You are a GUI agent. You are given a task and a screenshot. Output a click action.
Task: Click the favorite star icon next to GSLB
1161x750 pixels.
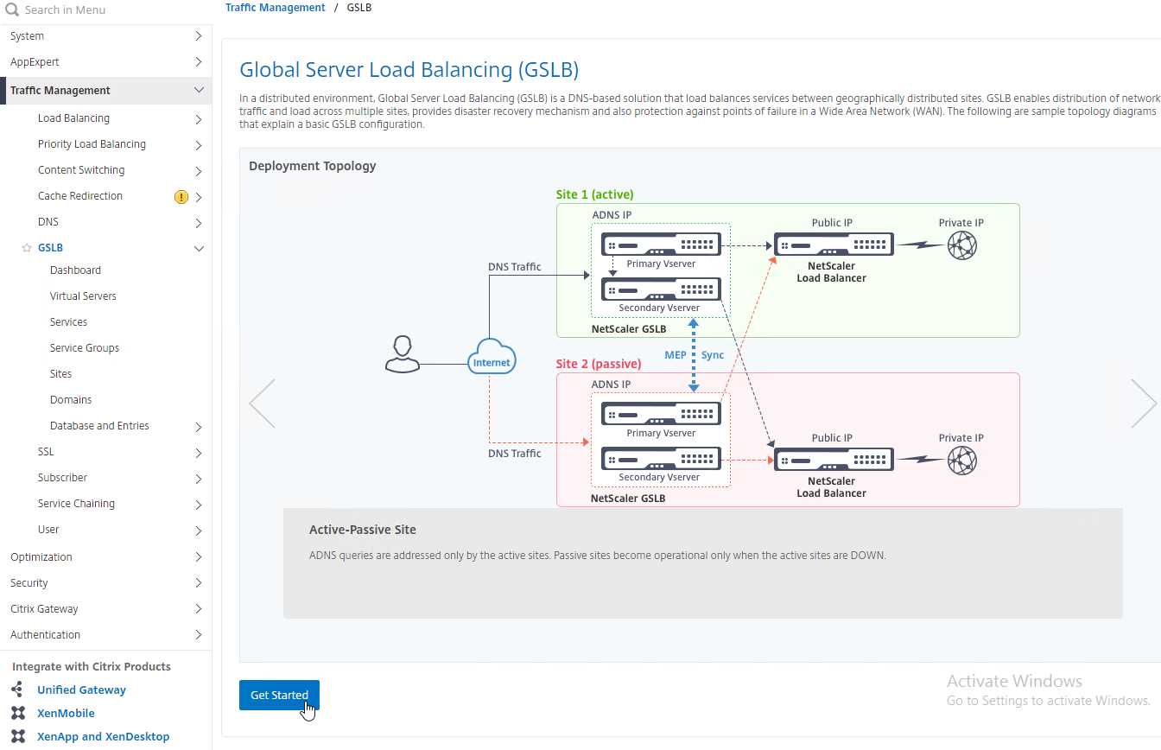click(x=27, y=248)
